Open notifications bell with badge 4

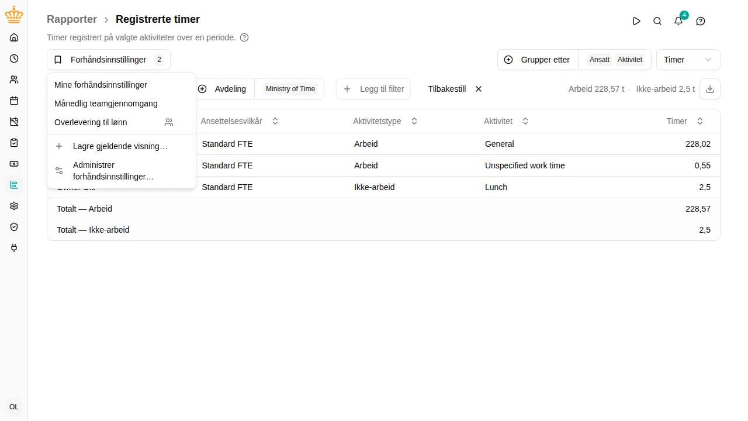coord(678,21)
